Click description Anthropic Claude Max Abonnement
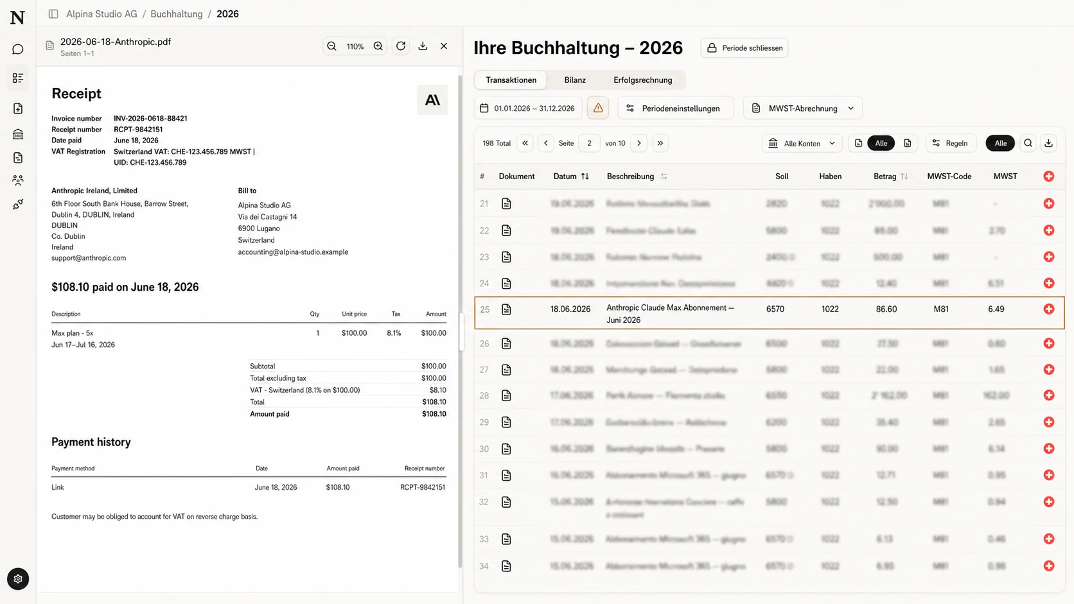 [x=671, y=314]
